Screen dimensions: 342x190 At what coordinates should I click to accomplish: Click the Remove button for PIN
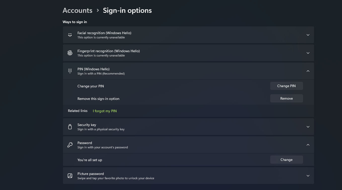pos(286,98)
